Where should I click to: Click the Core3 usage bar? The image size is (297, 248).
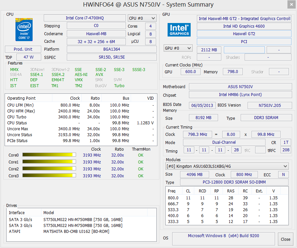(x=49, y=175)
